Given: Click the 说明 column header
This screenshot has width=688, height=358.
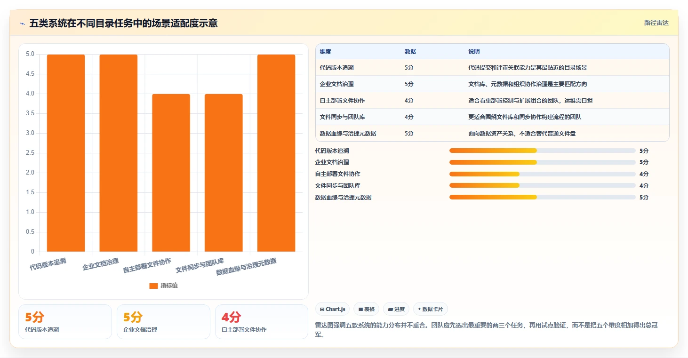Looking at the screenshot, I should [474, 52].
